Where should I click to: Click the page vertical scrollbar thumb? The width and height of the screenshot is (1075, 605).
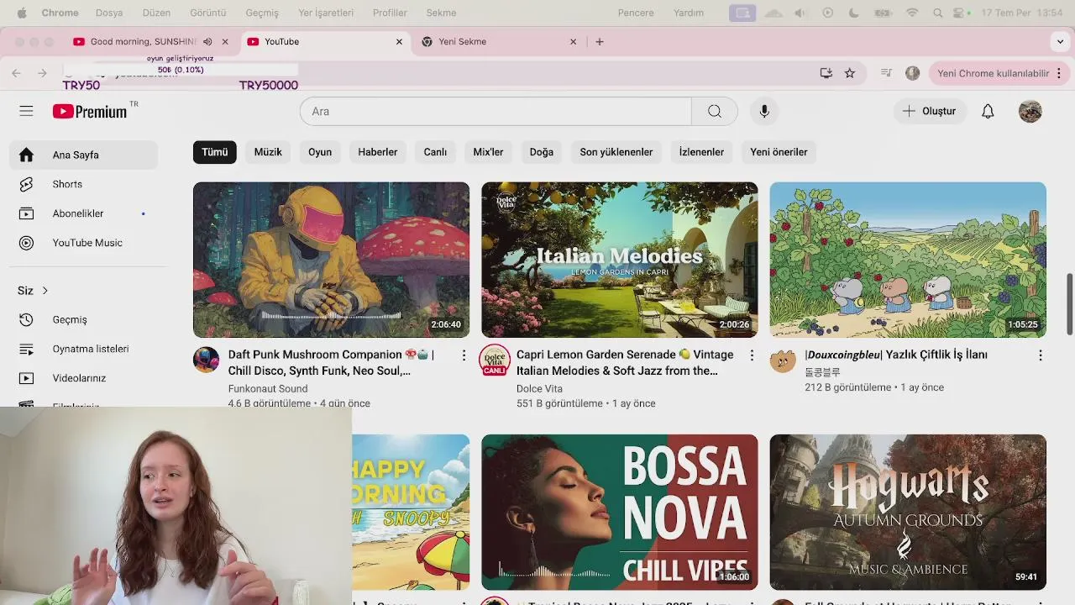[1070, 304]
